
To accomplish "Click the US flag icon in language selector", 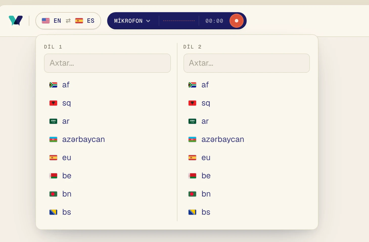I will point(46,21).
